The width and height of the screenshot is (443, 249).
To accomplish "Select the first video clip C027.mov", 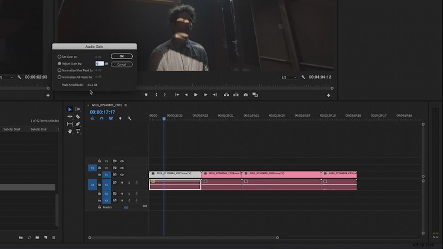I will pos(175,174).
